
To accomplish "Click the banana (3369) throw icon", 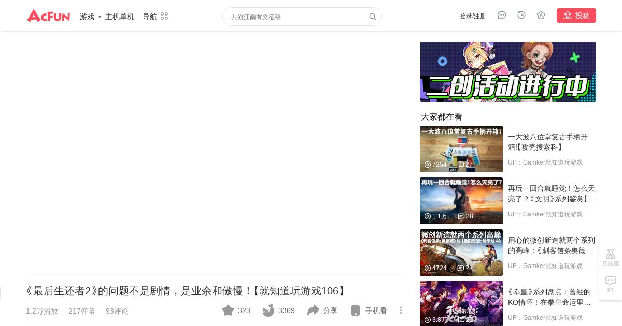I will pyautogui.click(x=268, y=310).
